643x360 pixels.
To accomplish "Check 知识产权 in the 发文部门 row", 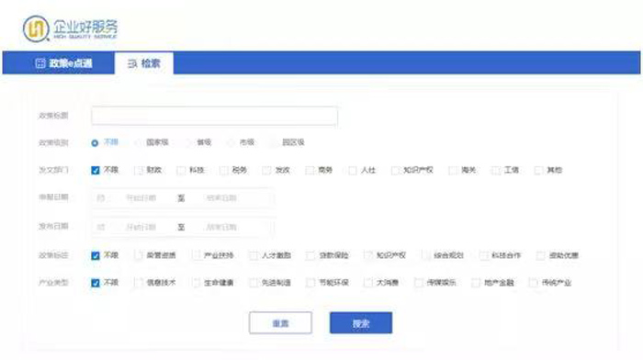I will pyautogui.click(x=395, y=170).
